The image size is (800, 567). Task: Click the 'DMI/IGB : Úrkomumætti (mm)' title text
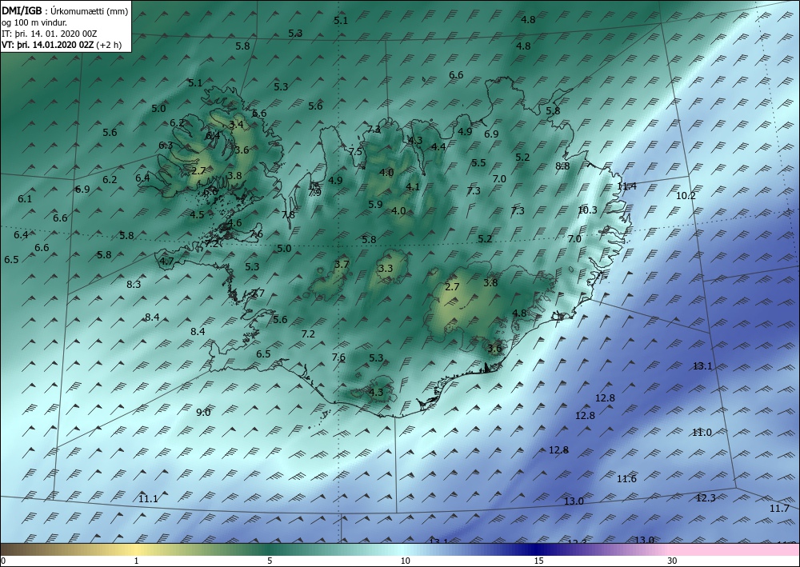(65, 10)
